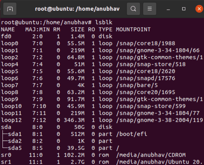Click the loop11 device name
This screenshot has width=204, height=165.
click(x=11, y=113)
